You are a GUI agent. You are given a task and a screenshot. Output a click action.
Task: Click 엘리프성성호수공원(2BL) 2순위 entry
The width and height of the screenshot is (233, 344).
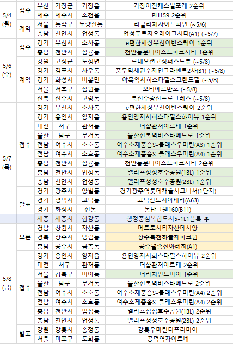(169, 321)
